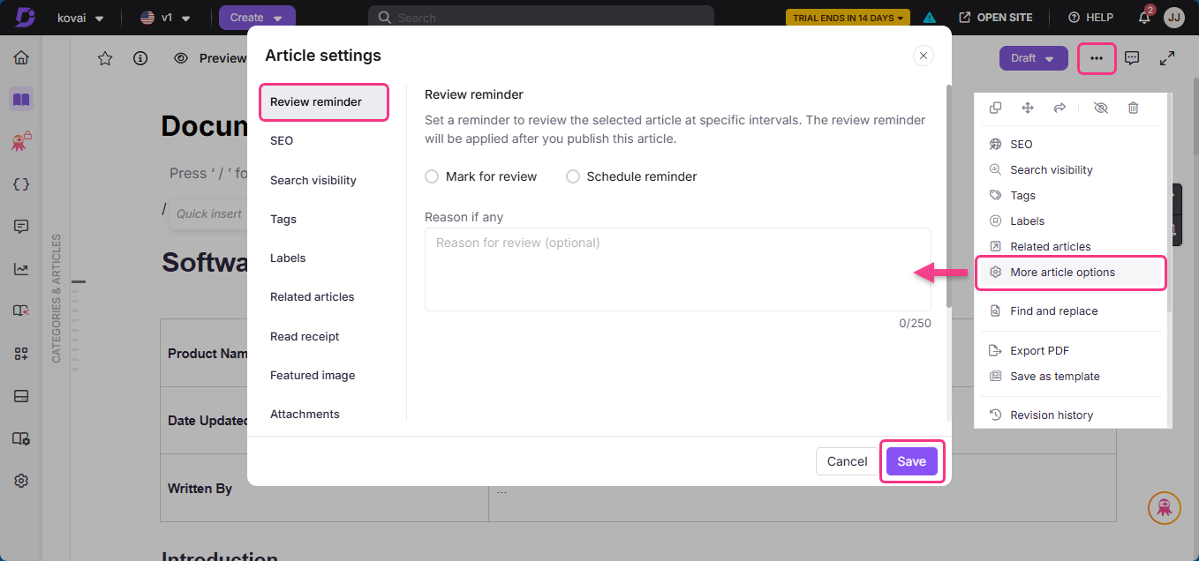Select the Schedule reminder radio button
Image resolution: width=1199 pixels, height=561 pixels.
573,176
